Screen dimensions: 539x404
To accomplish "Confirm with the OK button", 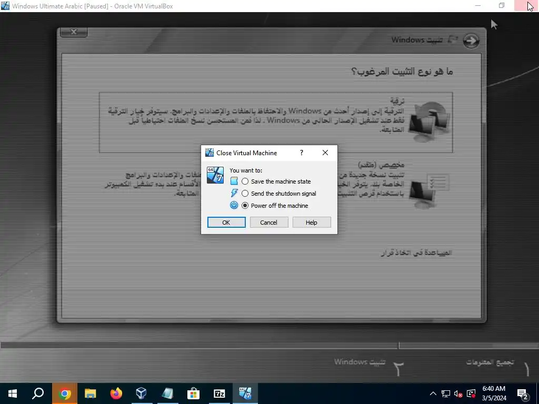I will pos(226,223).
